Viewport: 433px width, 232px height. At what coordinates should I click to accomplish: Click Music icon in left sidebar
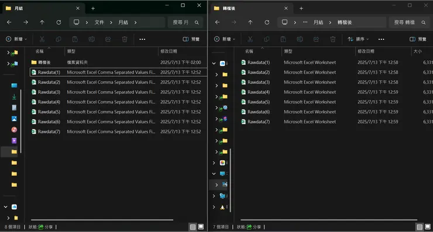pos(14,129)
